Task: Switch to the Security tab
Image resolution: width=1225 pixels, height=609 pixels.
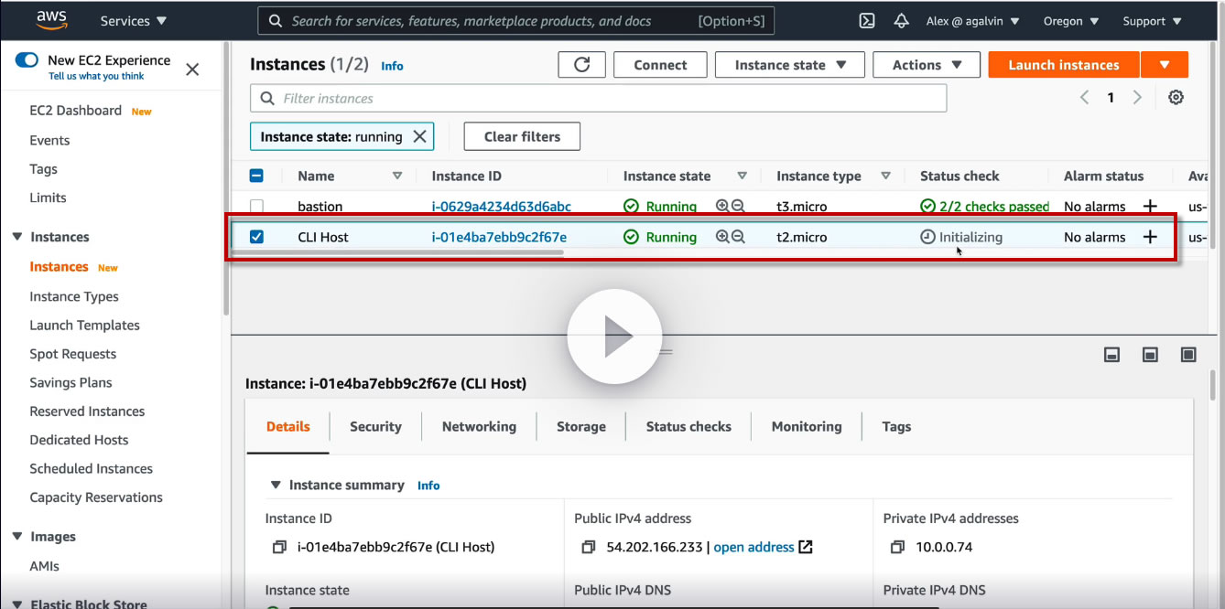Action: tap(375, 427)
